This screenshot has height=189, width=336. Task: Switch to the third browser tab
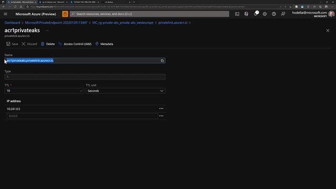coord(85,2)
